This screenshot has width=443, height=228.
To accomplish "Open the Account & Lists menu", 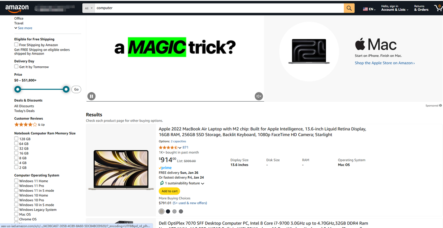I will (x=395, y=8).
